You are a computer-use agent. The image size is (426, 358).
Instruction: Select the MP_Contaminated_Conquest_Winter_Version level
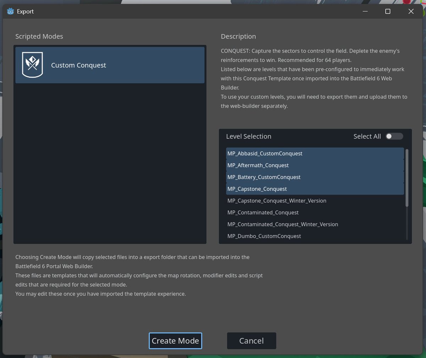click(315, 224)
